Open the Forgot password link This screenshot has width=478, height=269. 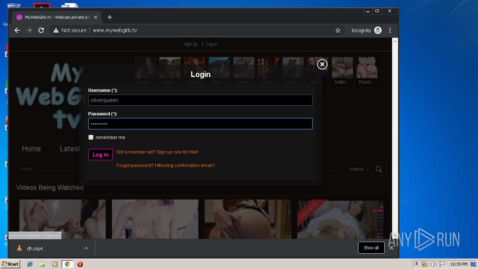(135, 166)
